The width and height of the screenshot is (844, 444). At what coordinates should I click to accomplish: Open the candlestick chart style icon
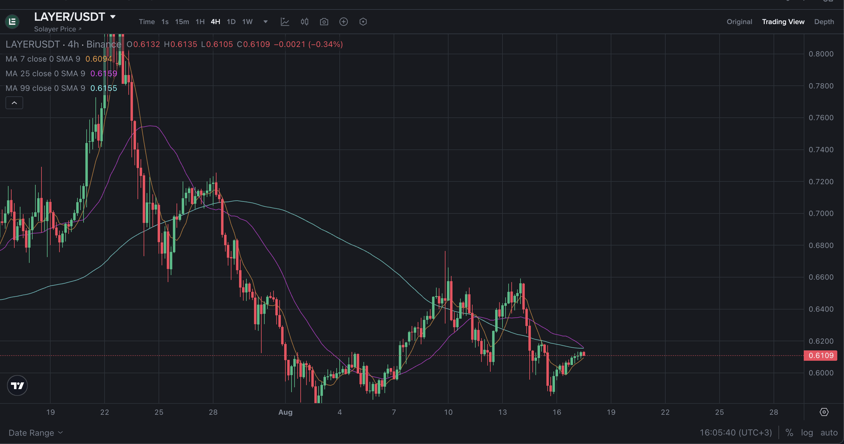[x=304, y=22]
